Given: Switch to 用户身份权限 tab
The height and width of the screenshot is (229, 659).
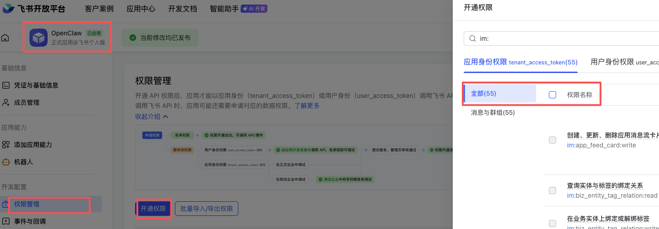Looking at the screenshot, I should pos(625,62).
